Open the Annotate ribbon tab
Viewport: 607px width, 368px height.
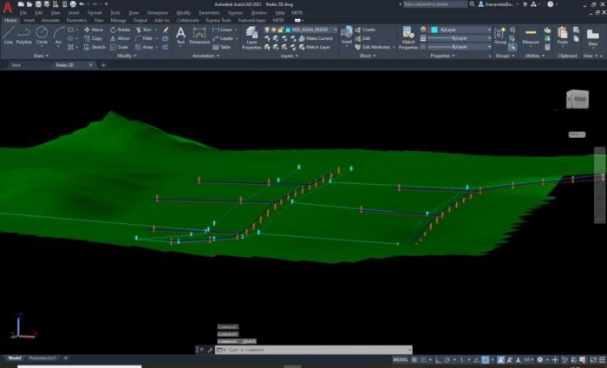pos(50,20)
